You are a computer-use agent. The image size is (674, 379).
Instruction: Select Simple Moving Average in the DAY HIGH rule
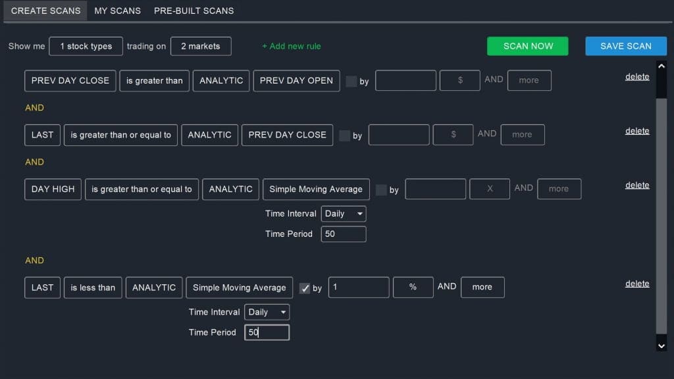click(316, 189)
